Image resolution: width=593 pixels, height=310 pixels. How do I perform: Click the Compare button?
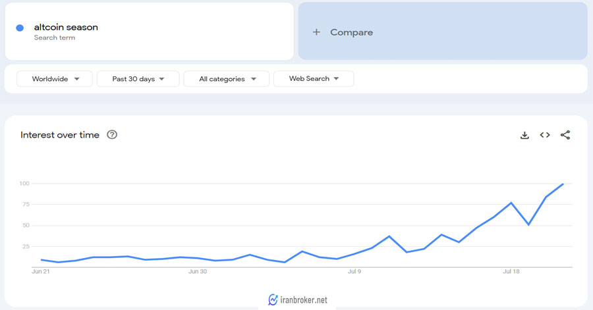click(351, 32)
